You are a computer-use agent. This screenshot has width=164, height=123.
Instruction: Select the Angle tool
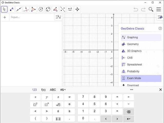[x=55, y=9]
